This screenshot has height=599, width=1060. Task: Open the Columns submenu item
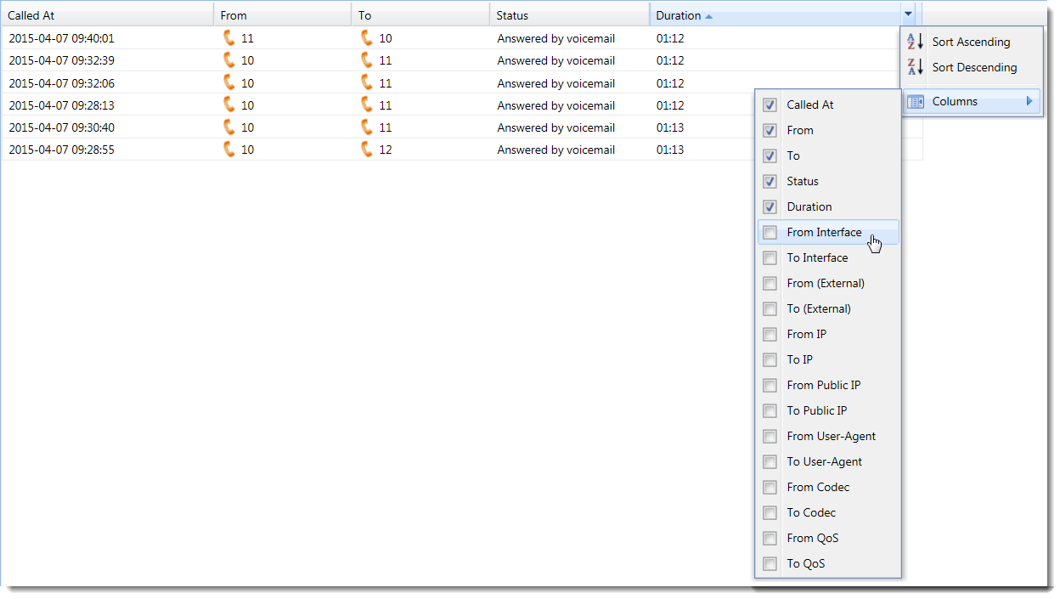pos(972,101)
